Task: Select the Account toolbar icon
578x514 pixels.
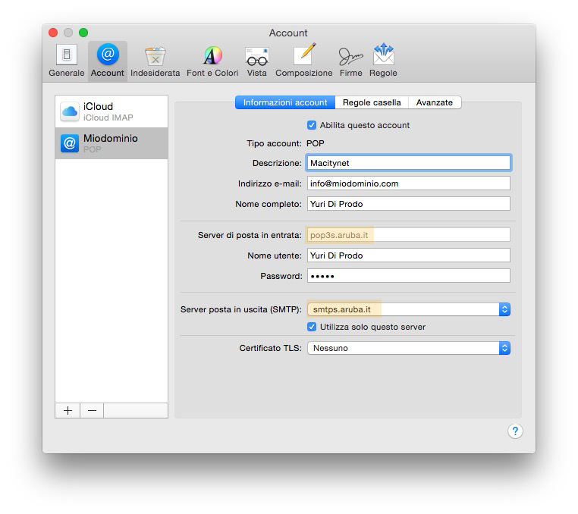Action: [107, 61]
